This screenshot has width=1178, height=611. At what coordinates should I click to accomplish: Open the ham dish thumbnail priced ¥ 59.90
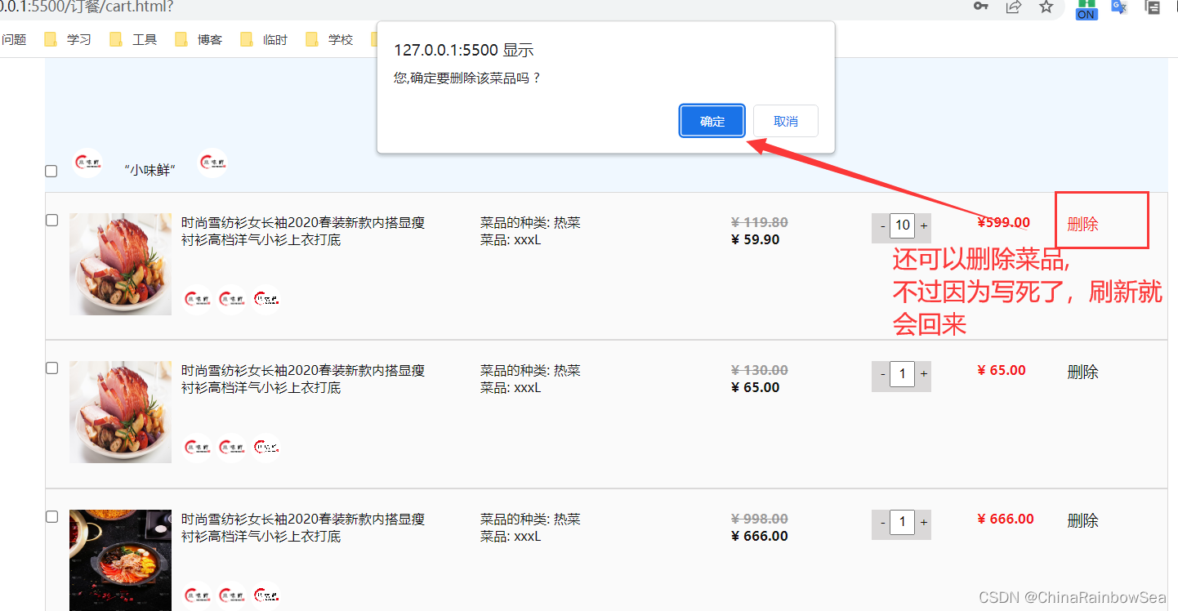pyautogui.click(x=120, y=264)
